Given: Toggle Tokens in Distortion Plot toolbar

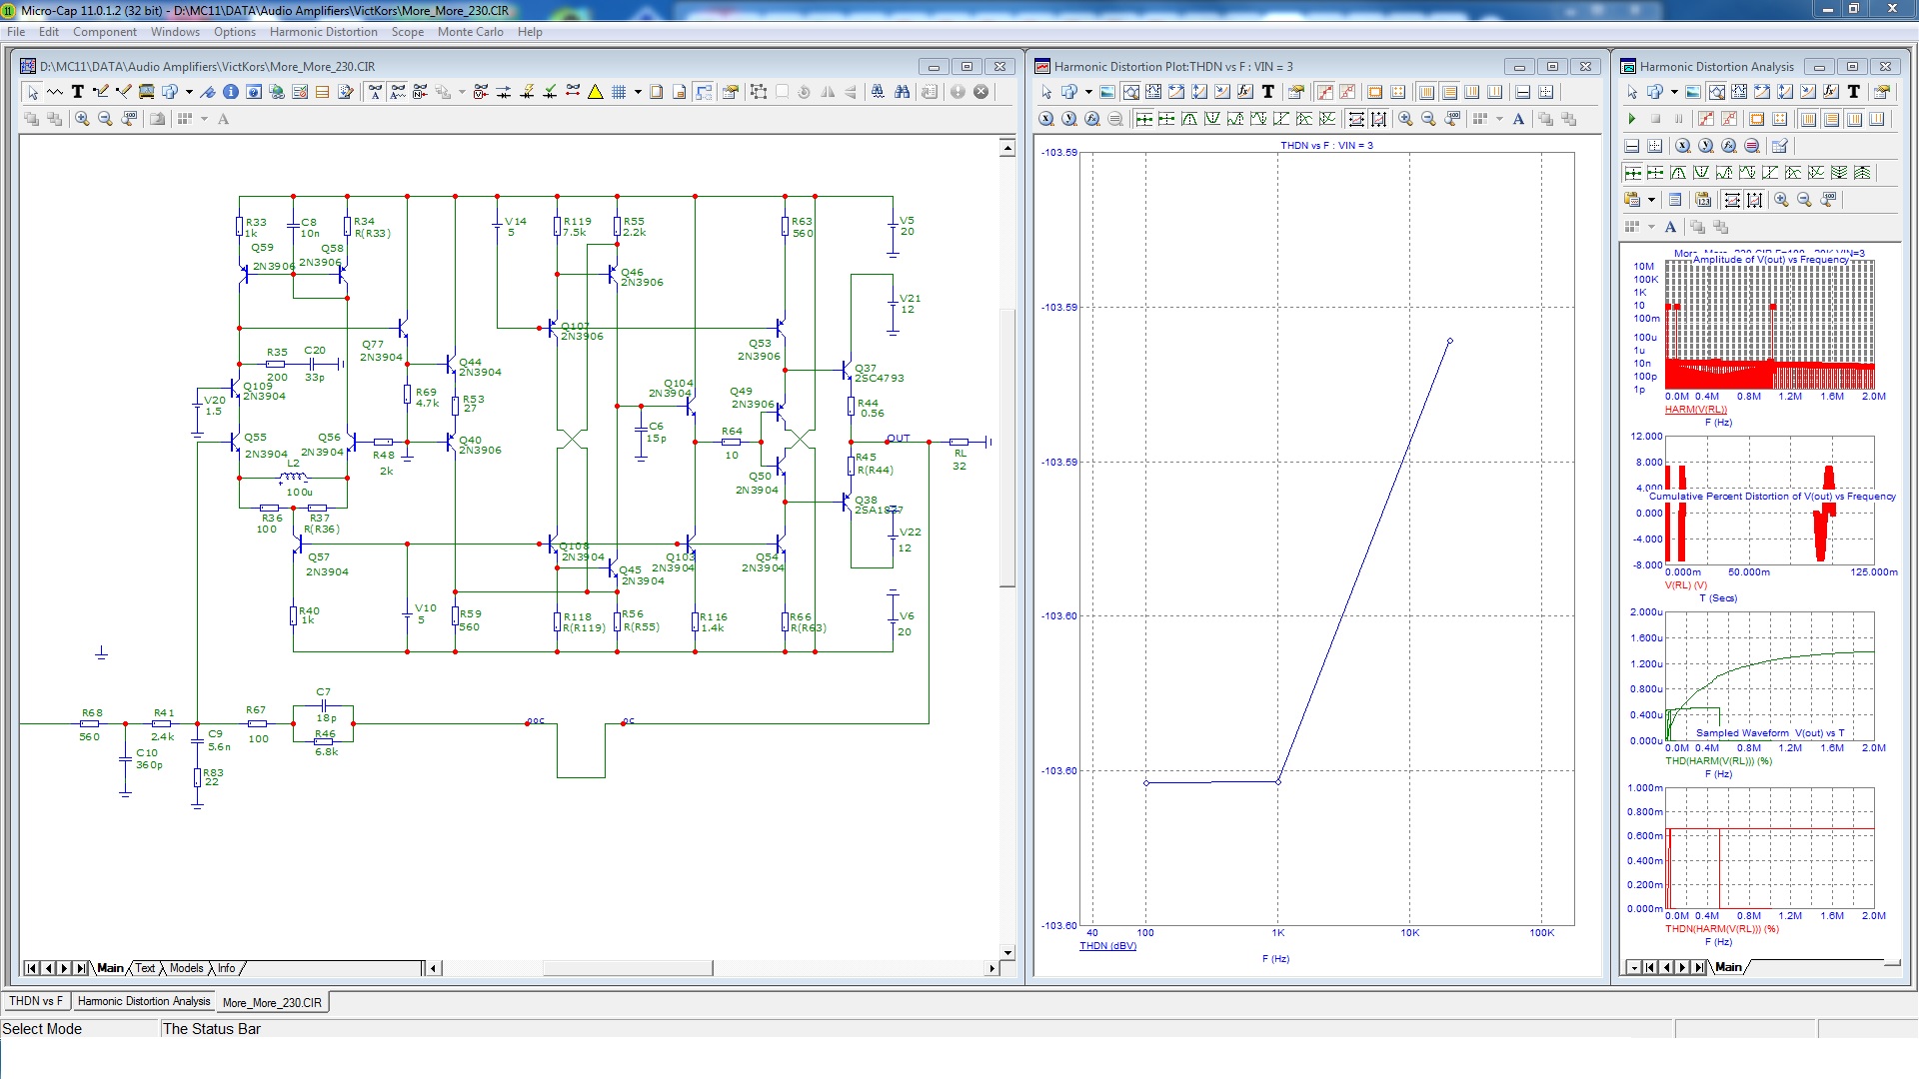Looking at the screenshot, I should coord(1347,92).
